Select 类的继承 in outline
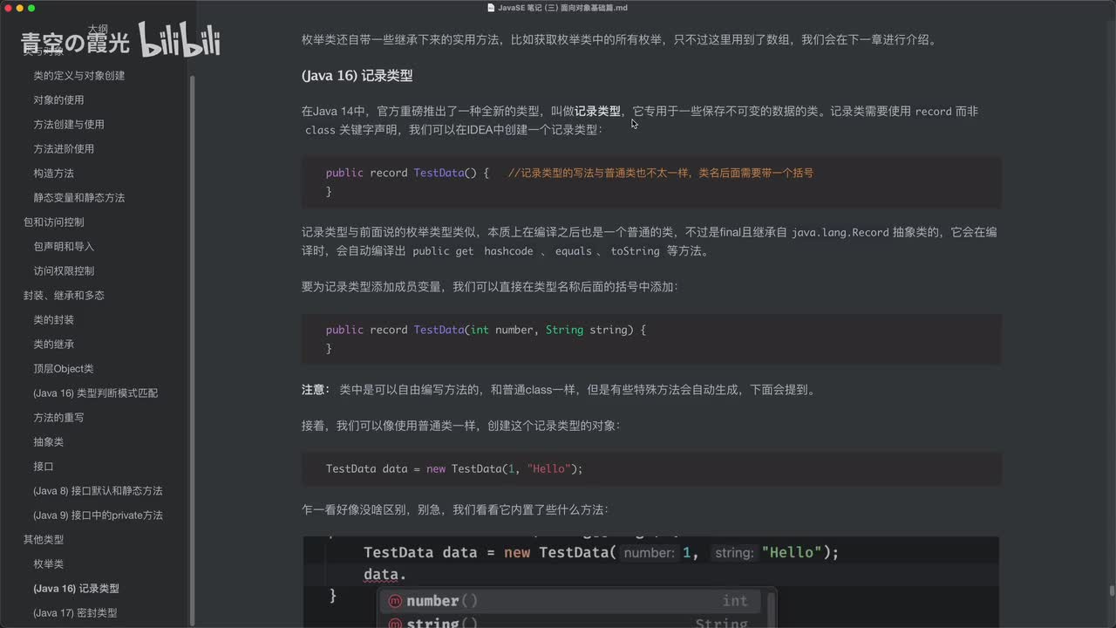1116x628 pixels. pyautogui.click(x=53, y=345)
